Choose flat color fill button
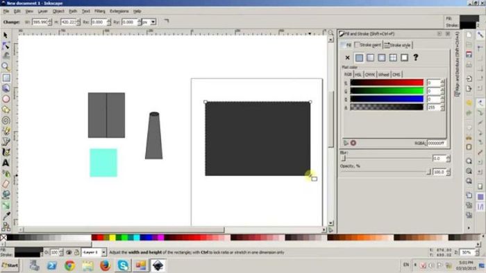The image size is (486, 273). pos(359,58)
